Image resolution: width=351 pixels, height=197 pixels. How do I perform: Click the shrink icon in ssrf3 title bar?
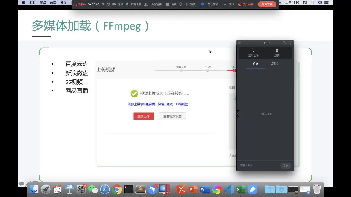285,43
